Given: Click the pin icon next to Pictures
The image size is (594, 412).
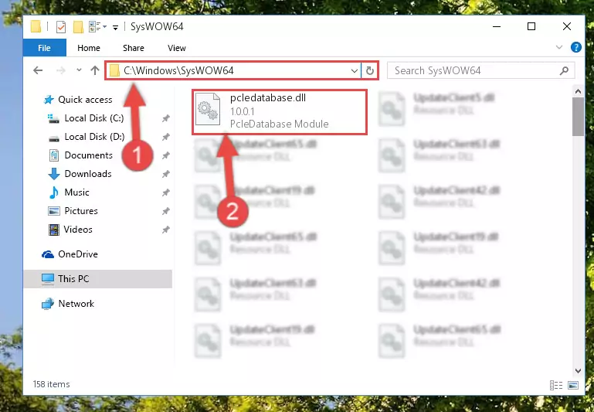Looking at the screenshot, I should point(165,211).
